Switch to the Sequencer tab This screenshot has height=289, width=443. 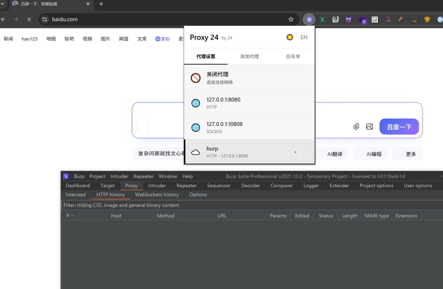point(219,185)
